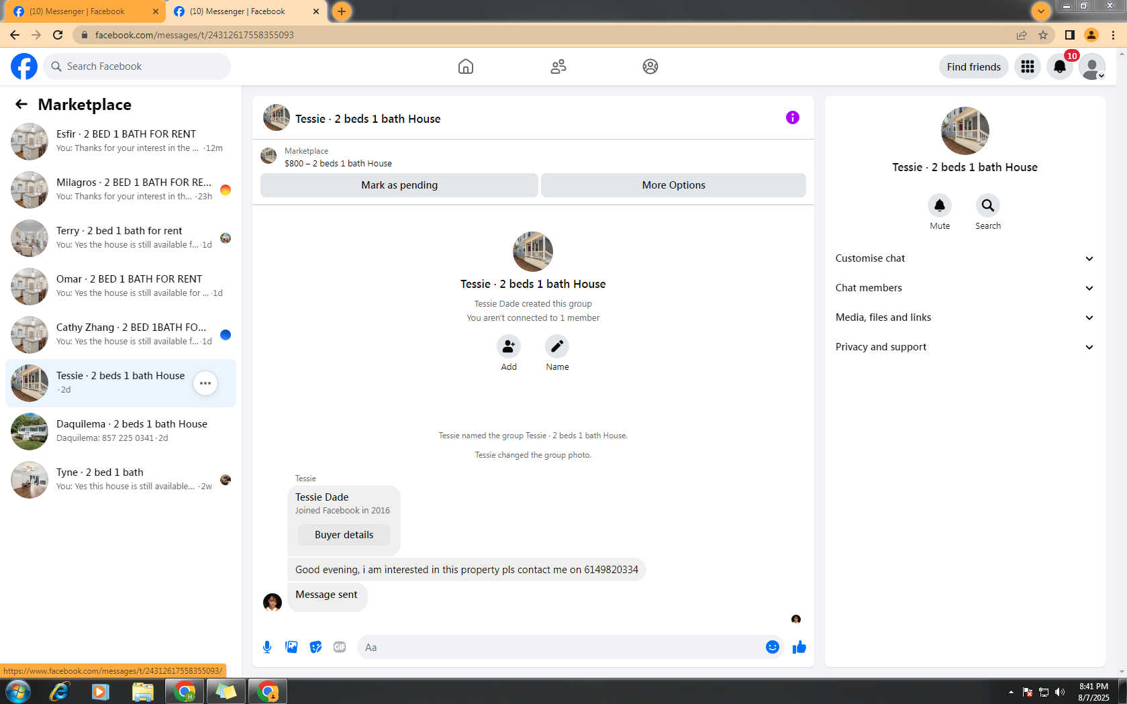Viewport: 1127px width, 704px height.
Task: Add people to the group
Action: coord(509,346)
